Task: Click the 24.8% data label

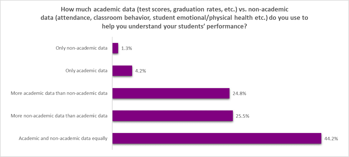Action: tap(239, 93)
